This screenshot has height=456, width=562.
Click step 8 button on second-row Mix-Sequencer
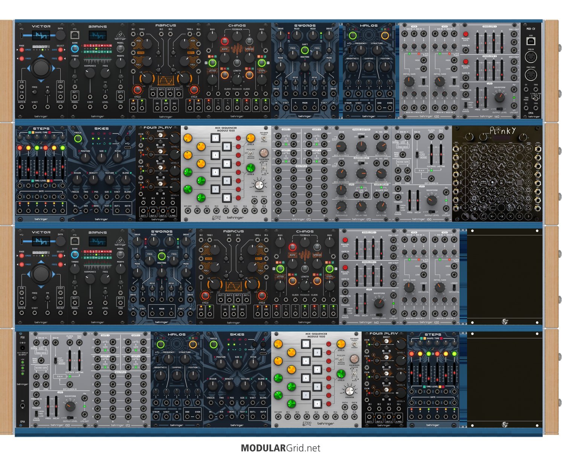tap(227, 198)
